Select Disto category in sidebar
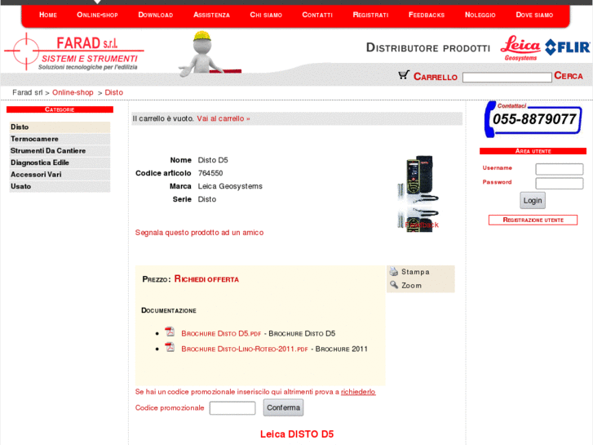 60,127
